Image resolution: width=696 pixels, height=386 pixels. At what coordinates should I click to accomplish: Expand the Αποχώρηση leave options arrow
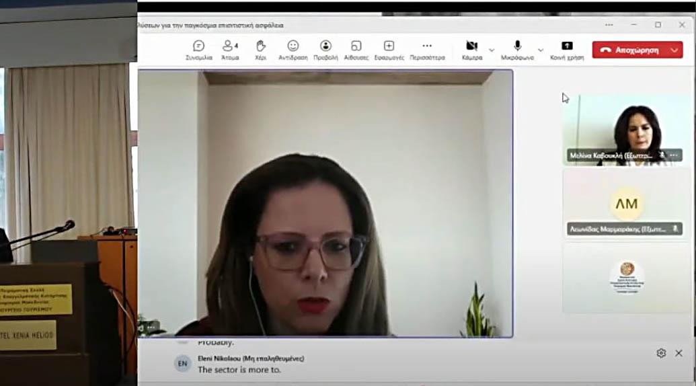pyautogui.click(x=674, y=50)
